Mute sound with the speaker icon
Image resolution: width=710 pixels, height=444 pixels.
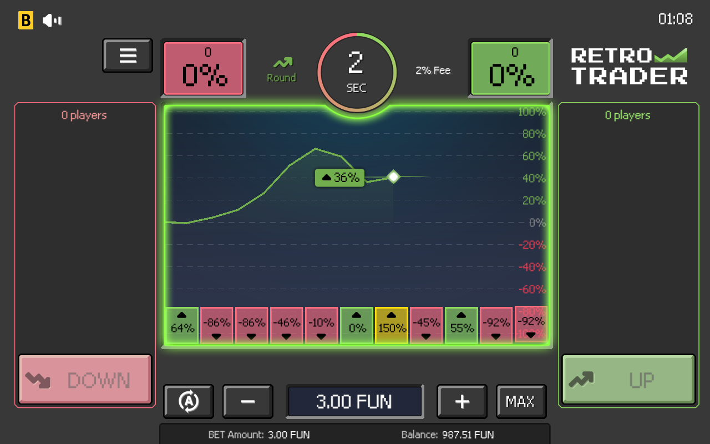pos(52,21)
